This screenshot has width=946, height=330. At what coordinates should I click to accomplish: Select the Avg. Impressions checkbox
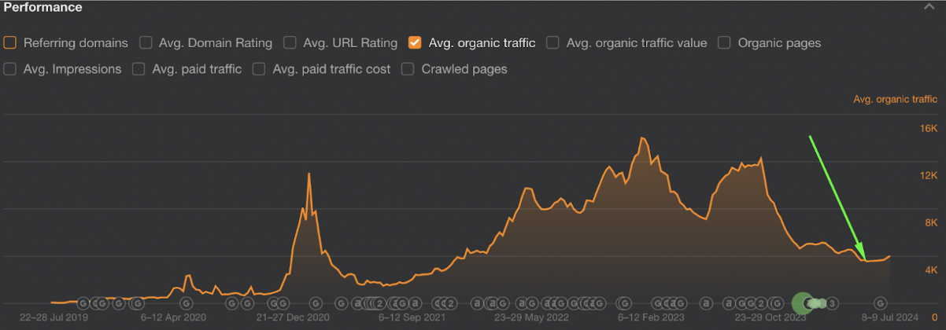point(10,69)
